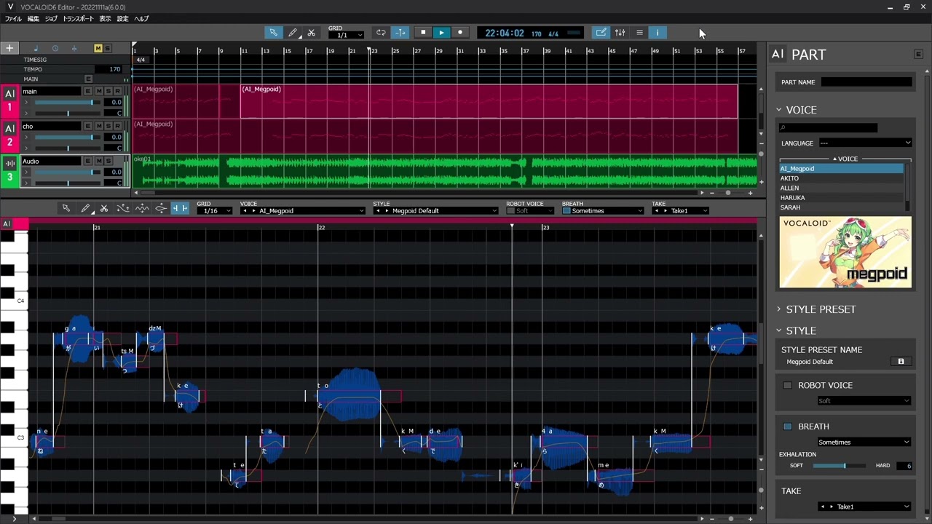Open the 表示 menu
The height and width of the screenshot is (524, 932).
(x=105, y=19)
